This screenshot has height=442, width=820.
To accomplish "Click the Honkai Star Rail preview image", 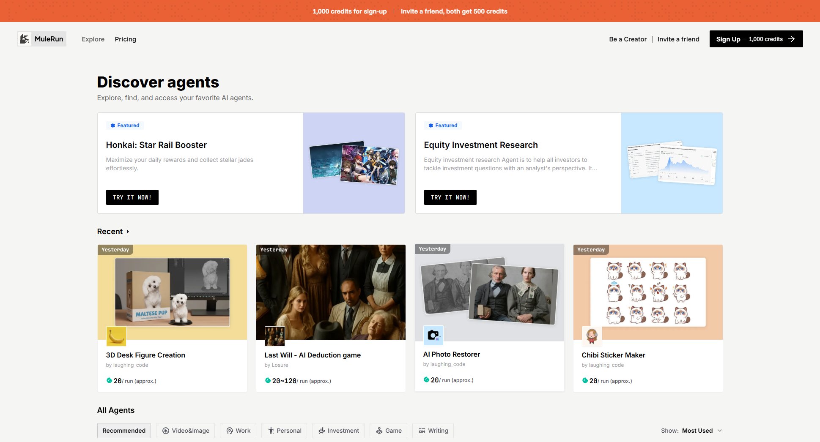I will pos(354,163).
